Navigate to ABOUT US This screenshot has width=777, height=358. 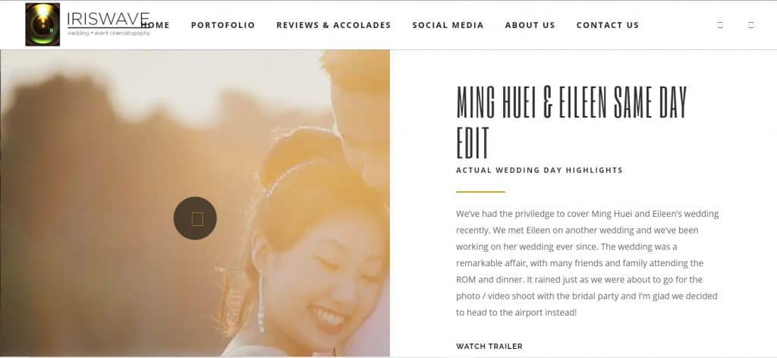click(530, 25)
